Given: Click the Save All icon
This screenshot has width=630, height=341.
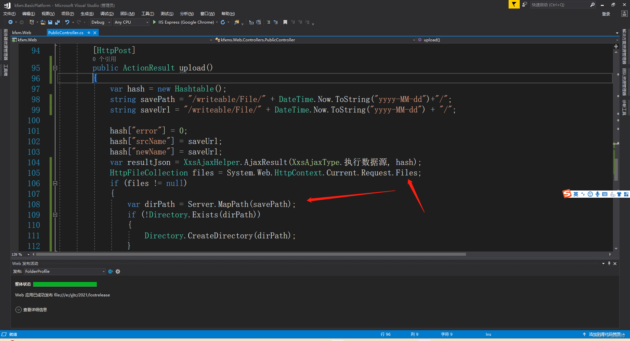Looking at the screenshot, I should point(57,22).
